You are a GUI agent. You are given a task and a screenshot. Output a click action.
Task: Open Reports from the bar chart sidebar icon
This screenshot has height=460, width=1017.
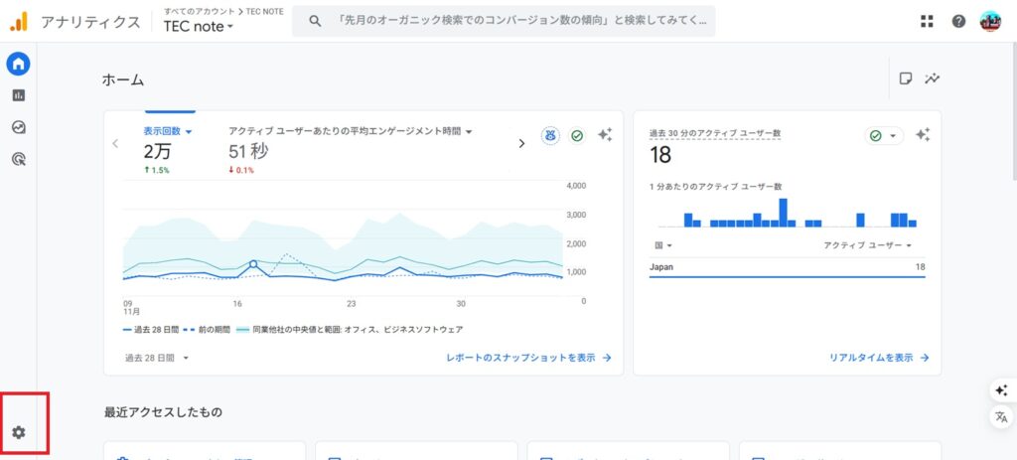tap(18, 95)
